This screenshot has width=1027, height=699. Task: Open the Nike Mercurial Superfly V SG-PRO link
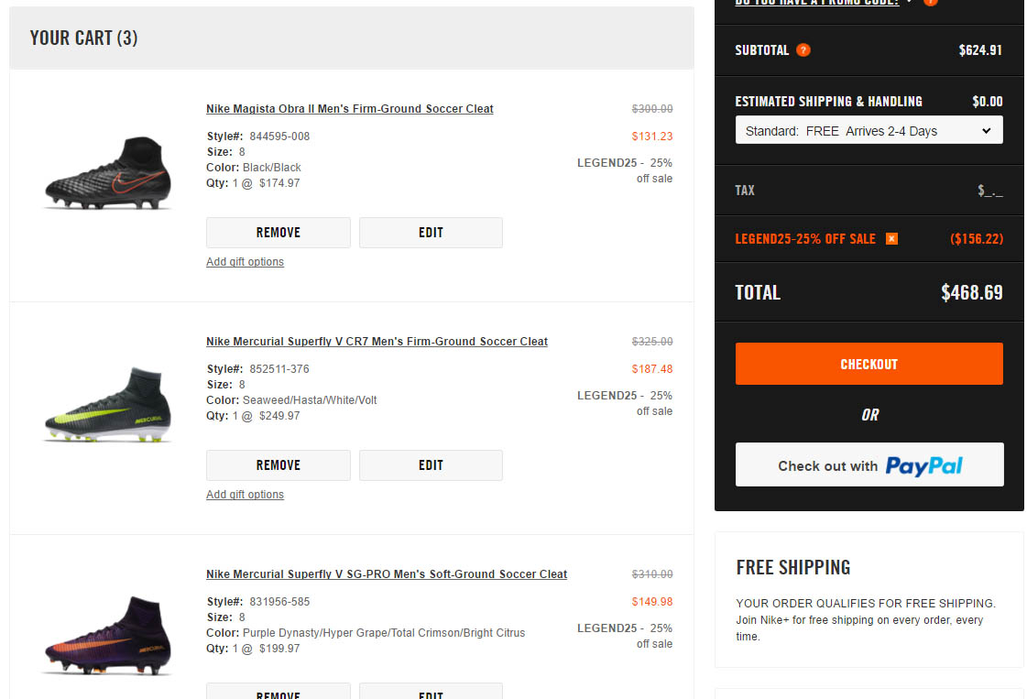[387, 573]
